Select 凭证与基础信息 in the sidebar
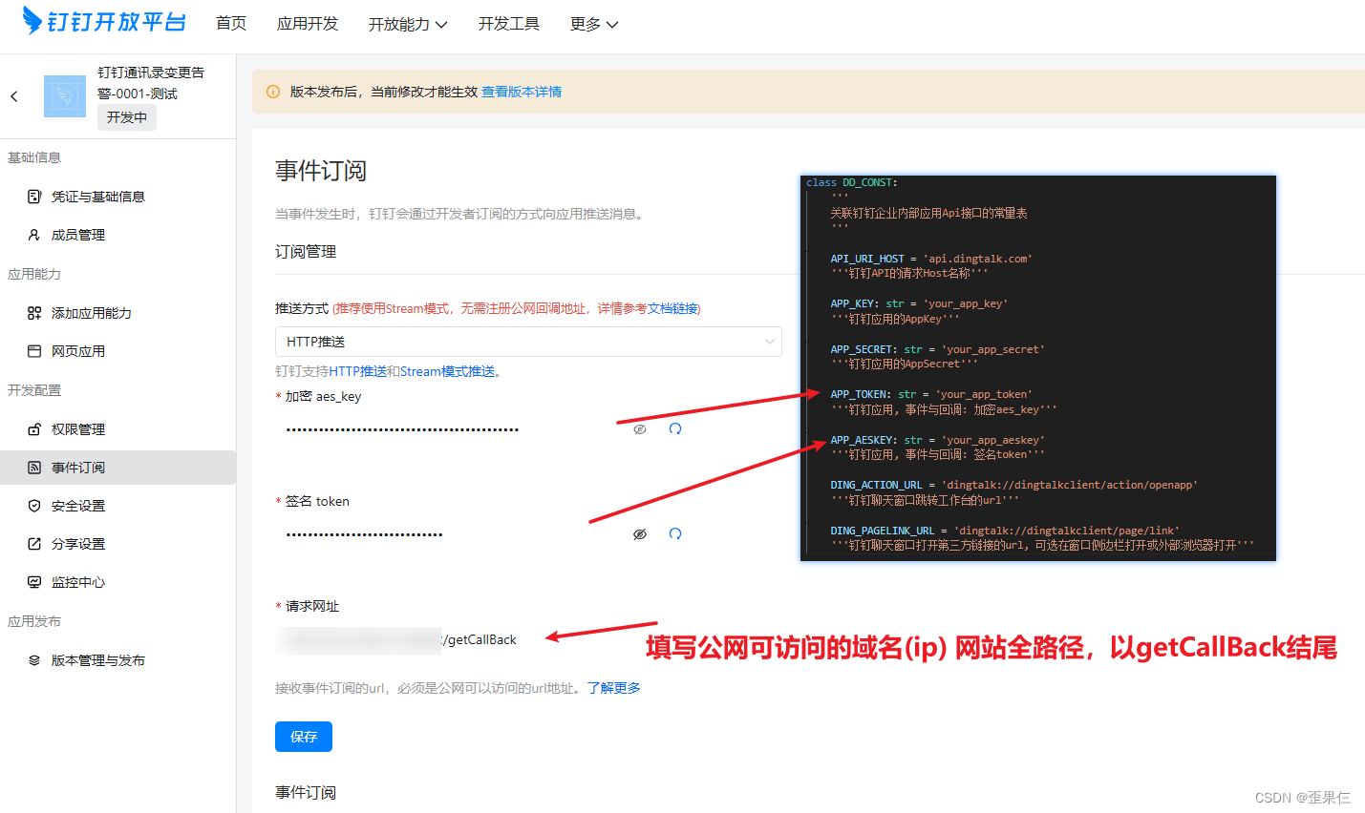 [118, 197]
